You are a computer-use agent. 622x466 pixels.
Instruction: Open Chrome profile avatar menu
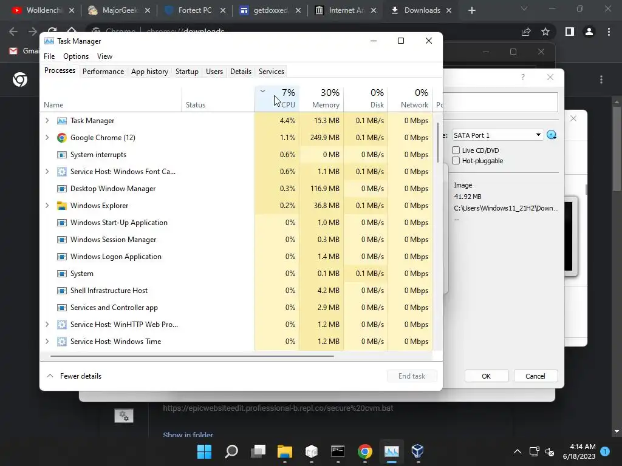click(x=589, y=32)
